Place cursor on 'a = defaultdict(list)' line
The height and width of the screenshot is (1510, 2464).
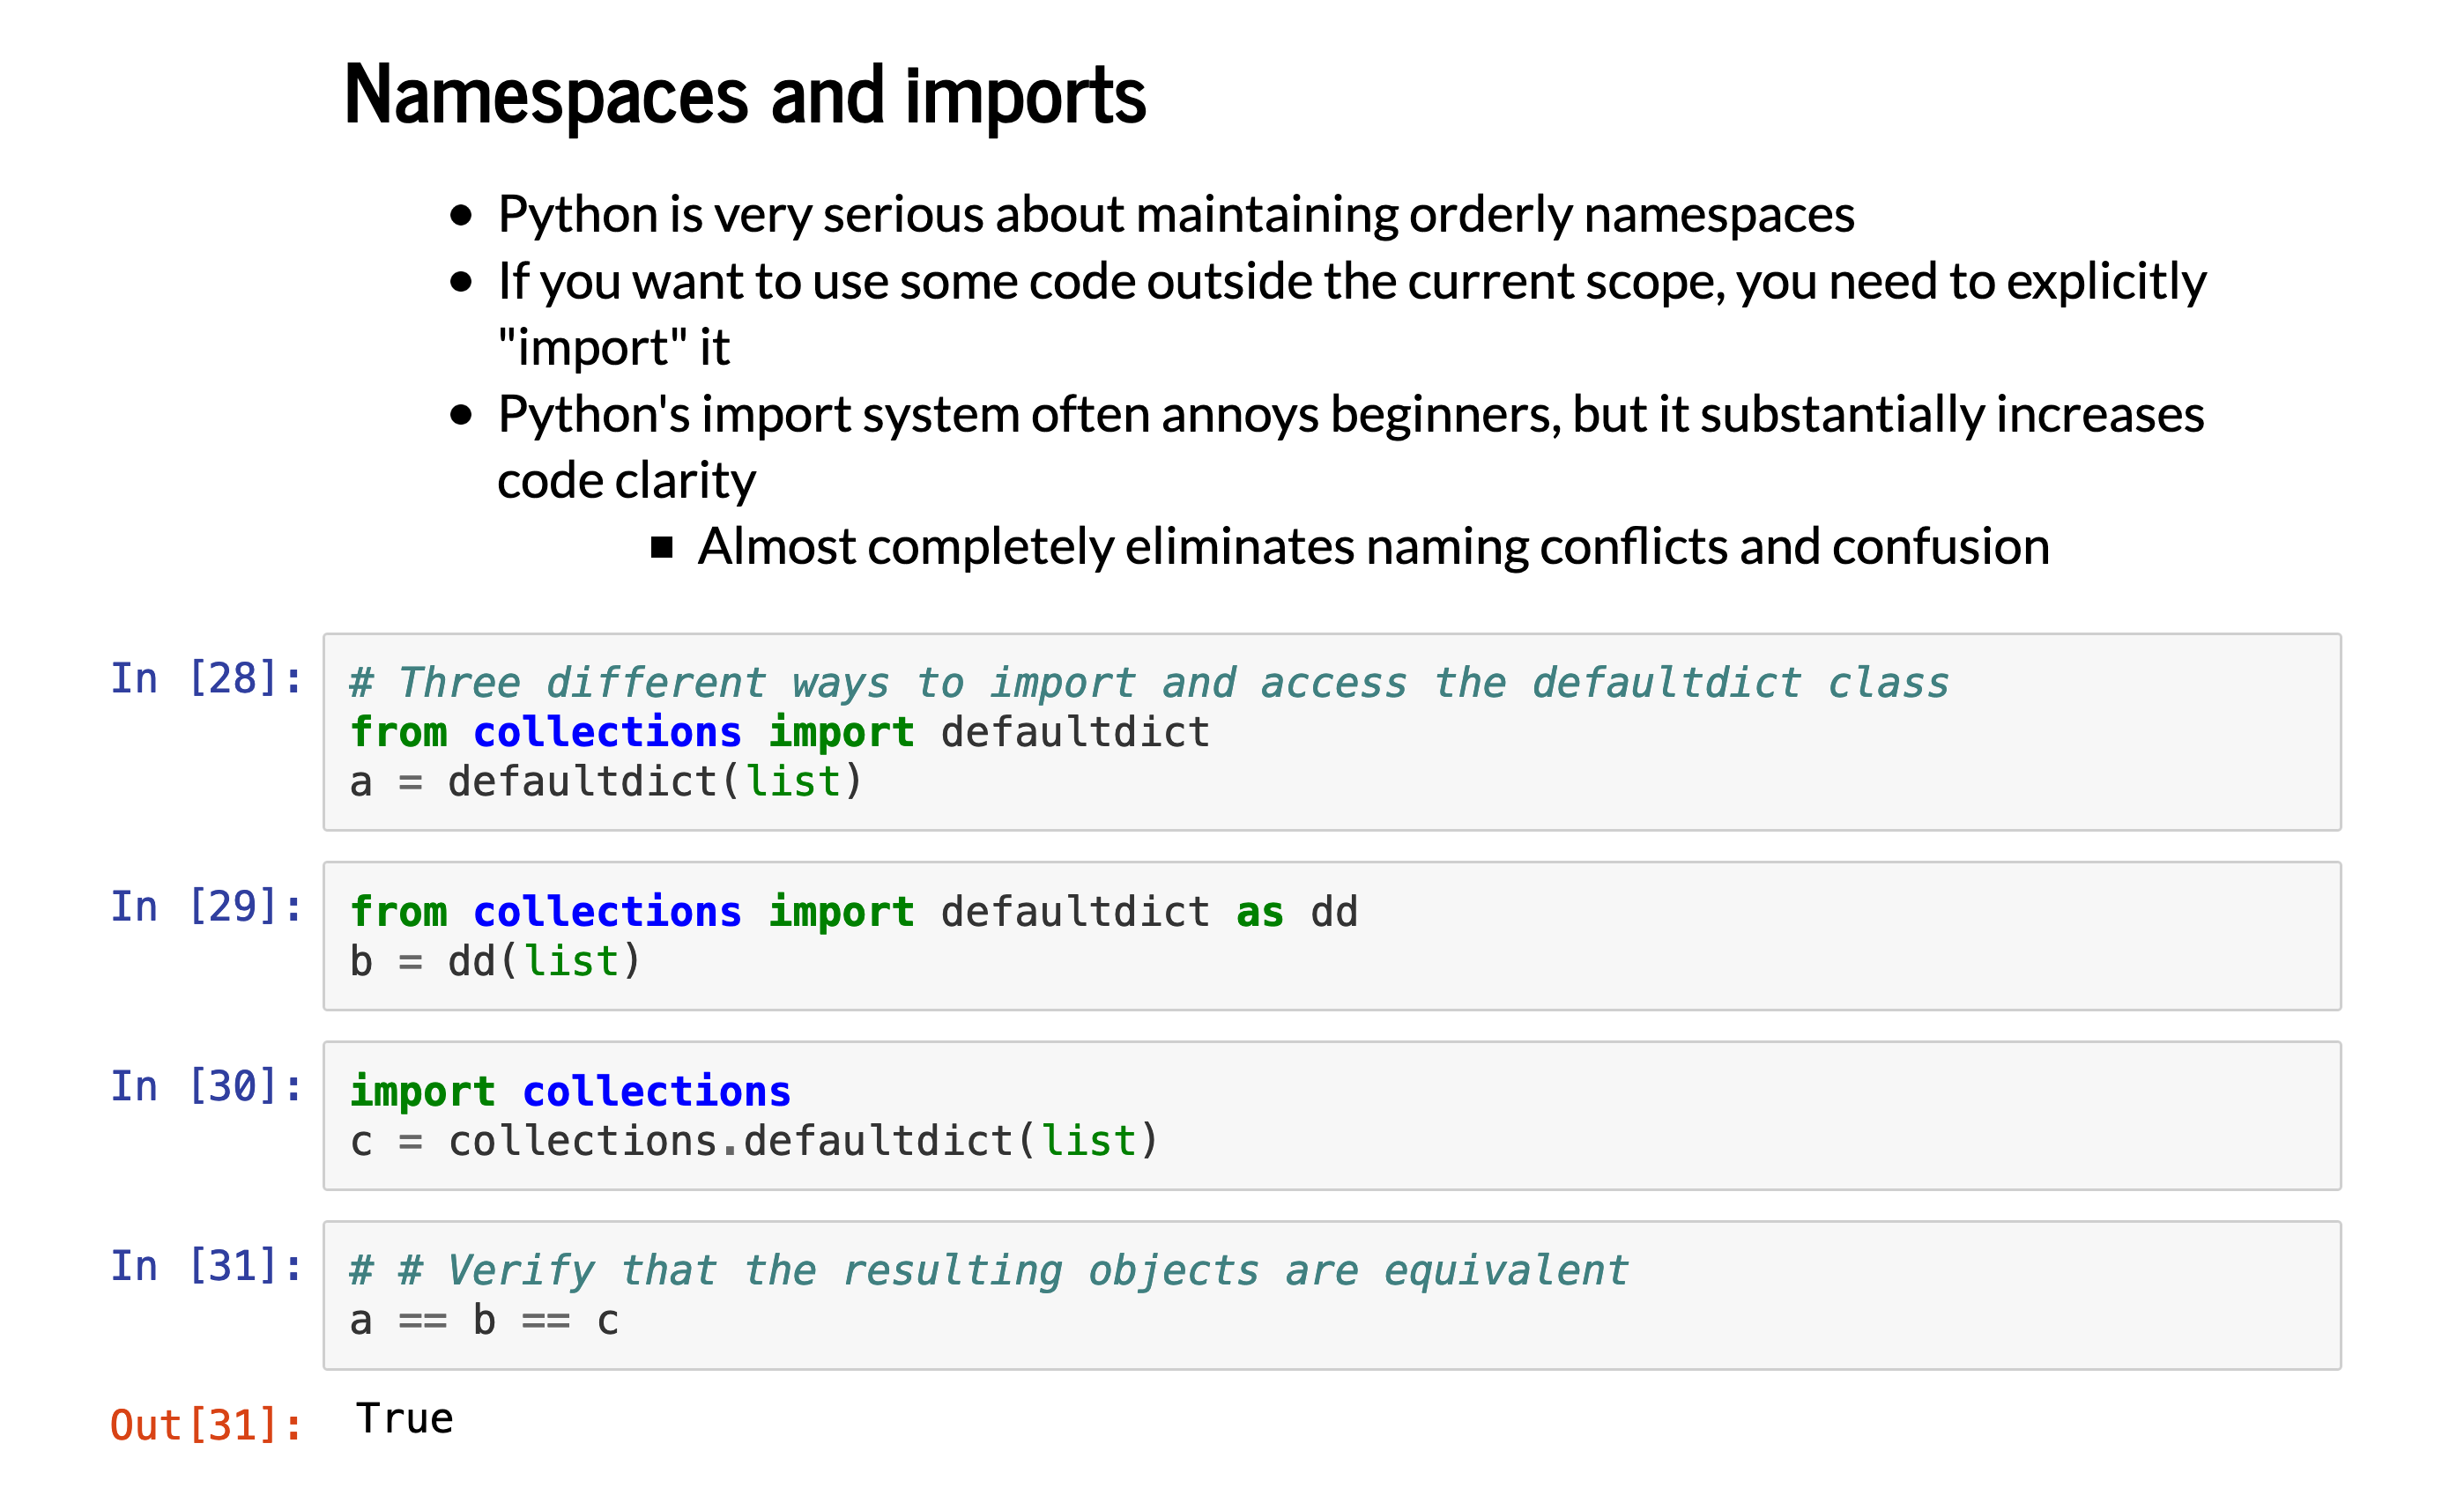605,782
